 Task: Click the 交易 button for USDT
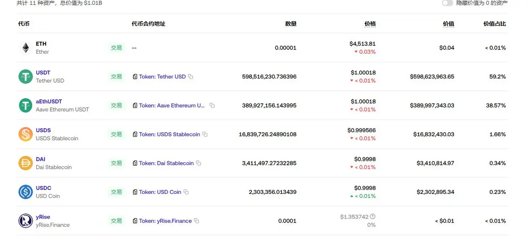click(116, 77)
